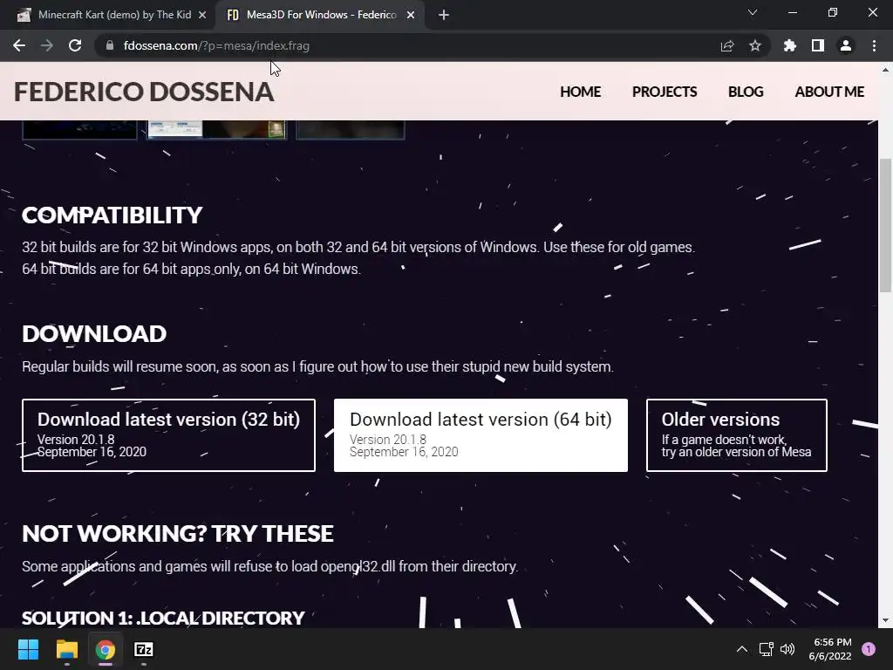Open a new browser tab

[x=444, y=15]
